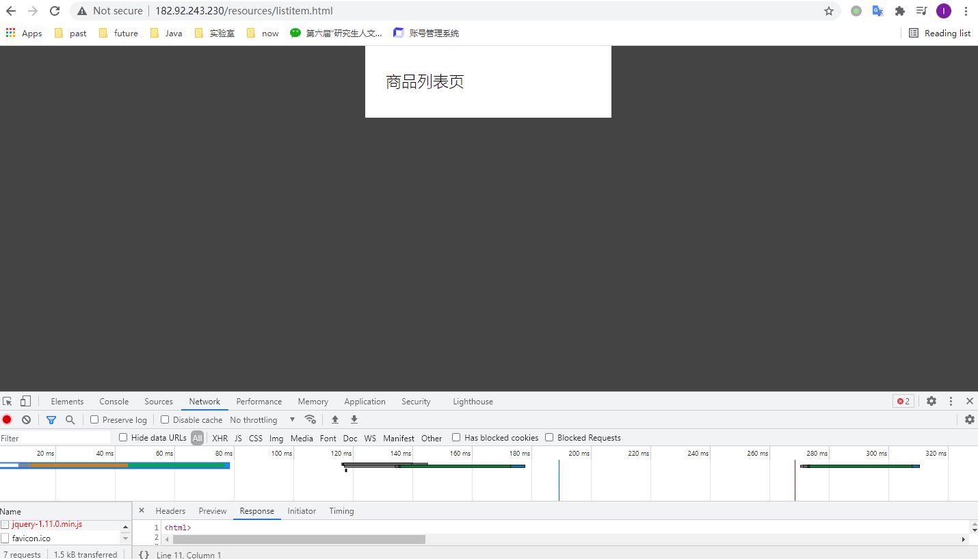The height and width of the screenshot is (559, 978).
Task: Select the jquery-1.11.0.min.js request
Action: point(47,524)
